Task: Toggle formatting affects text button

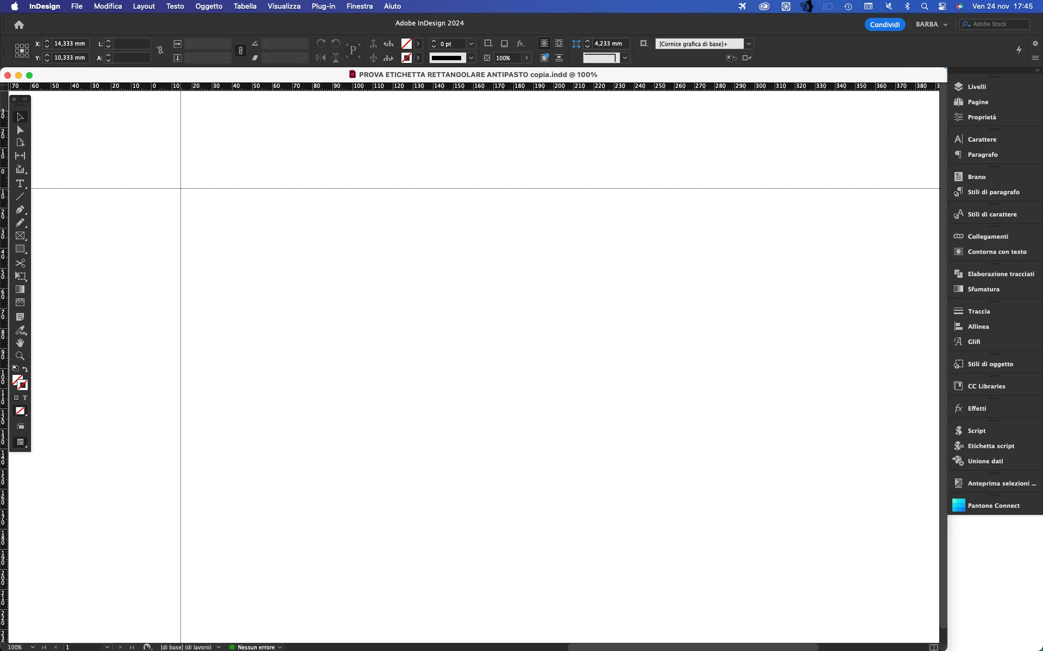Action: [25, 398]
